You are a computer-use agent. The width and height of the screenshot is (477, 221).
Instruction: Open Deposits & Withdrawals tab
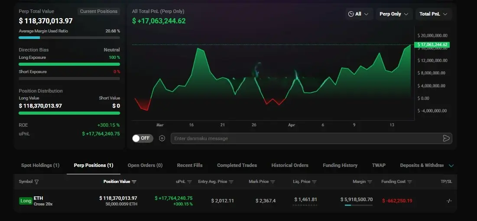pos(422,166)
